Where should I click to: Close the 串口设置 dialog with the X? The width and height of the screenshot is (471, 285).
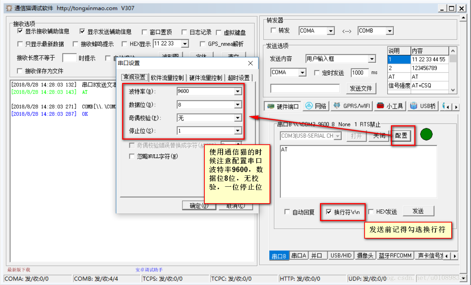250,63
